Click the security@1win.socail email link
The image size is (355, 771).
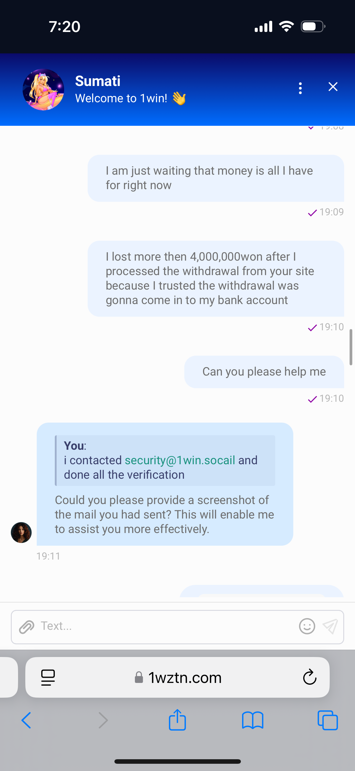click(x=180, y=460)
